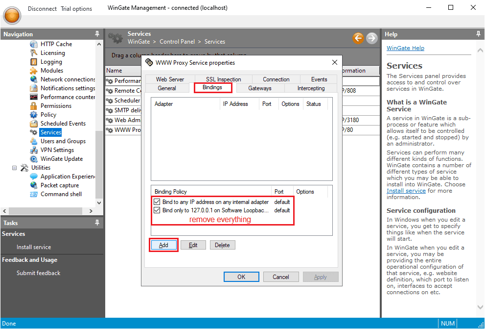
Task: Open the SSL Inspection tab
Action: coord(223,79)
